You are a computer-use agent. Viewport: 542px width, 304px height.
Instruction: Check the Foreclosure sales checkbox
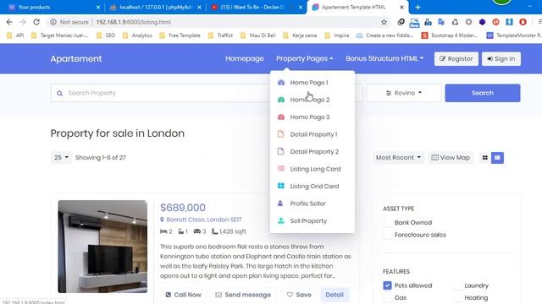[x=387, y=235]
